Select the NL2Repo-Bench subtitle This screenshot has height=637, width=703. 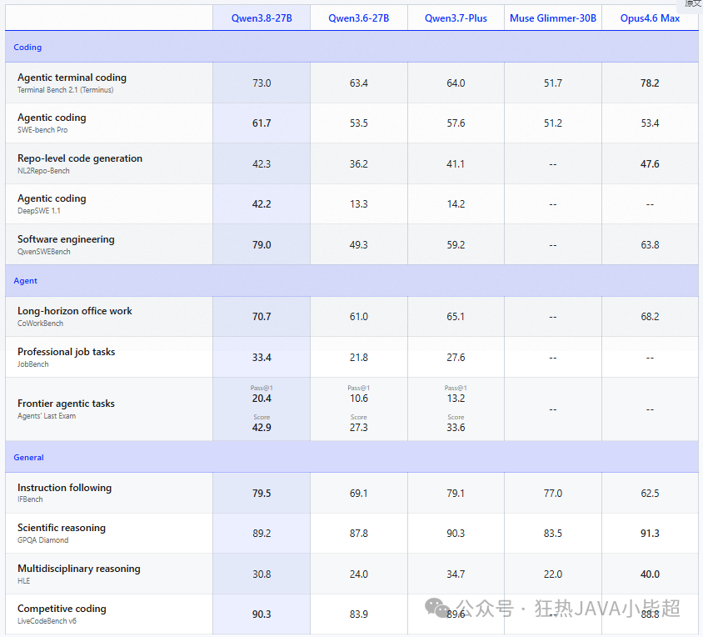click(43, 171)
